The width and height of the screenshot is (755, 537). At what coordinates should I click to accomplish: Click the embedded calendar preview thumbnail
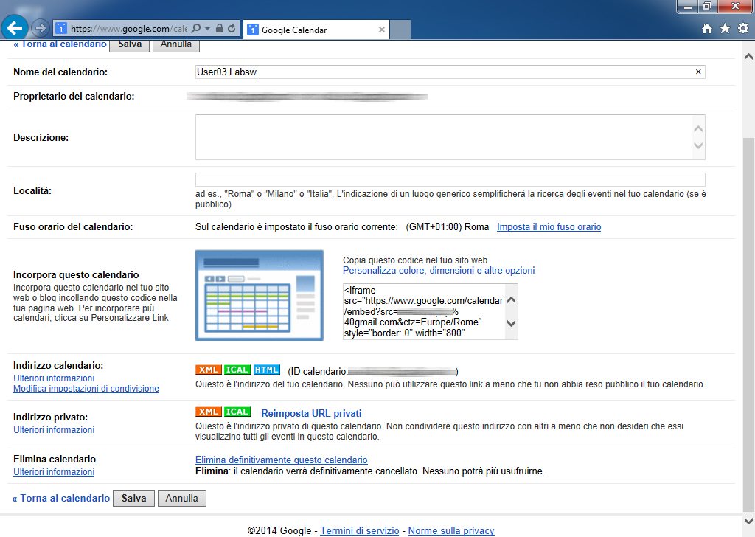click(x=259, y=295)
